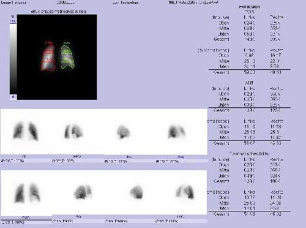This screenshot has height=228, width=306.
Task: Click the Gesamt row of the POS percentages
Action: click(x=249, y=72)
